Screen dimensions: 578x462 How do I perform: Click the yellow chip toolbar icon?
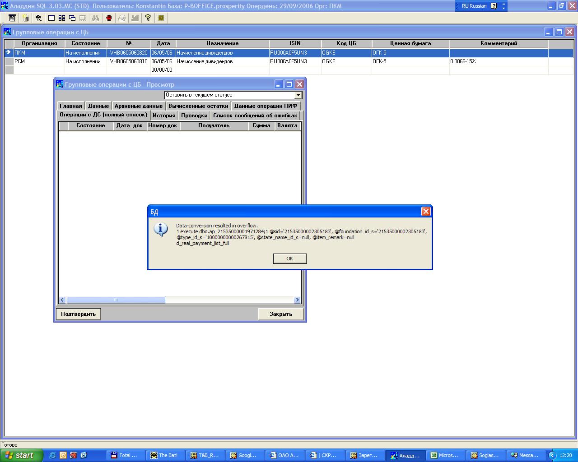[161, 18]
